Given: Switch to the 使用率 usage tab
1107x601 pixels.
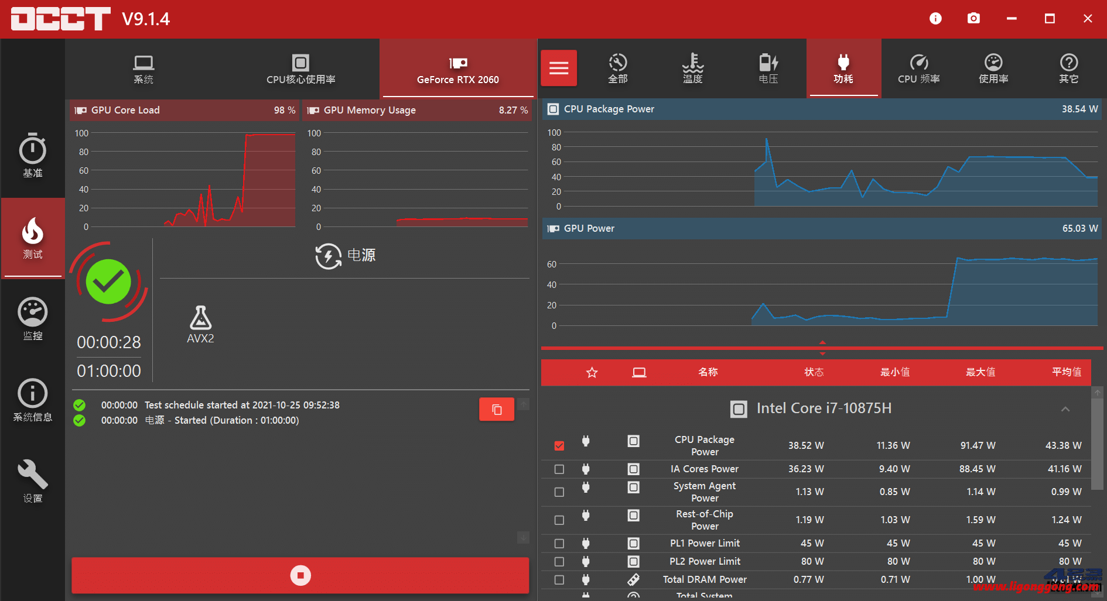Looking at the screenshot, I should click(x=993, y=68).
